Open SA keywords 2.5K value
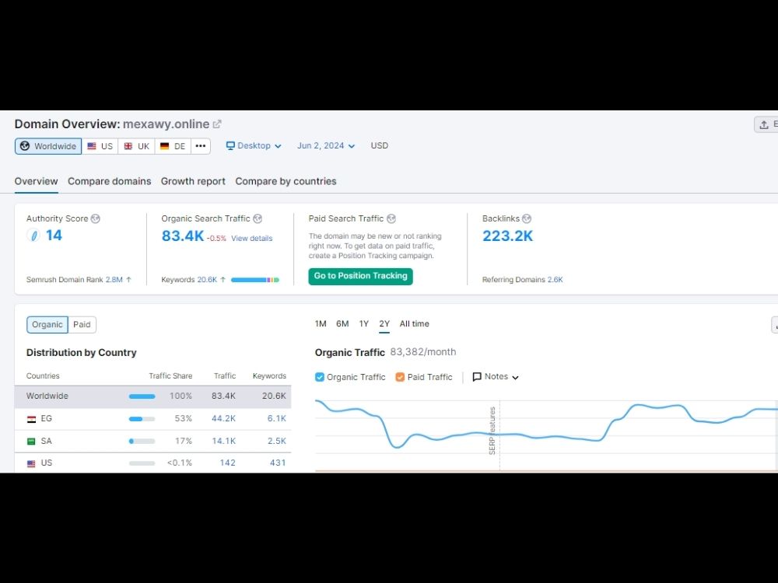The height and width of the screenshot is (583, 778). (x=276, y=441)
